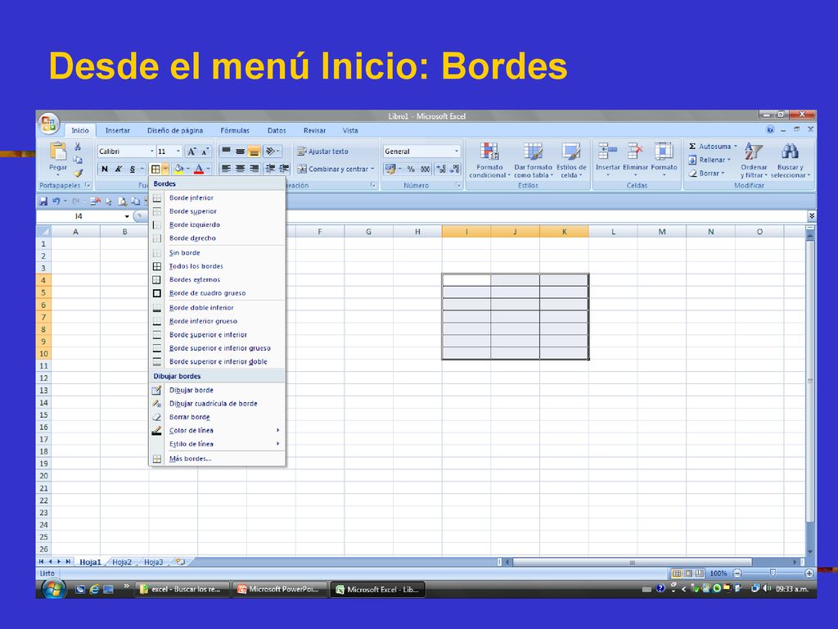
Task: Click Ordenar y filtrar icon
Action: 753,152
